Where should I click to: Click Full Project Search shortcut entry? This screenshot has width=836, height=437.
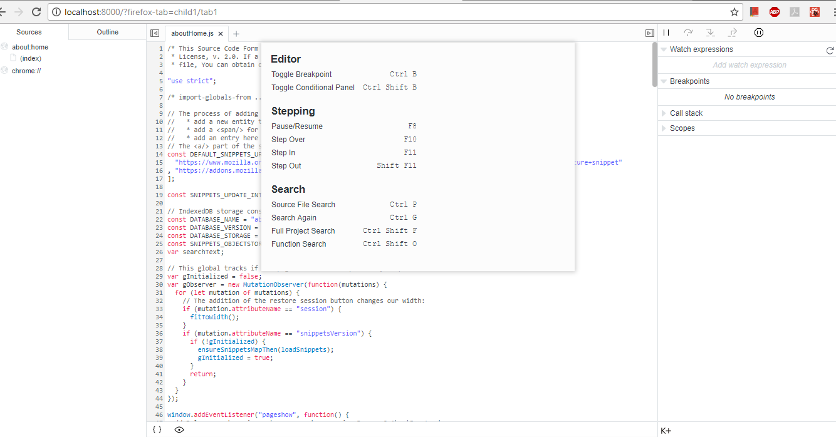pyautogui.click(x=344, y=231)
